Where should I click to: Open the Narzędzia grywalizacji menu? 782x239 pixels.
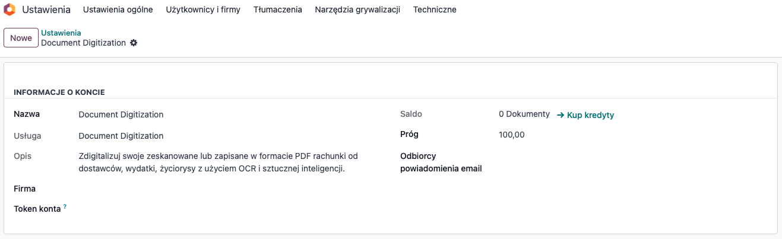pos(357,9)
